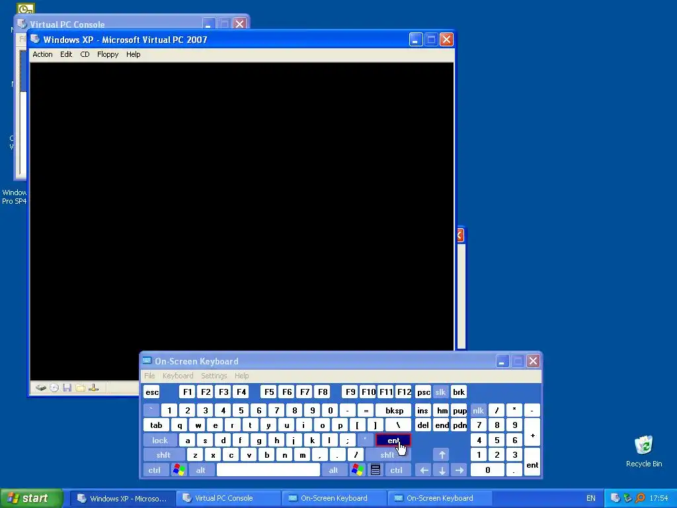Open the On-Screen Keyboard Help menu
Image resolution: width=677 pixels, height=508 pixels.
(242, 376)
